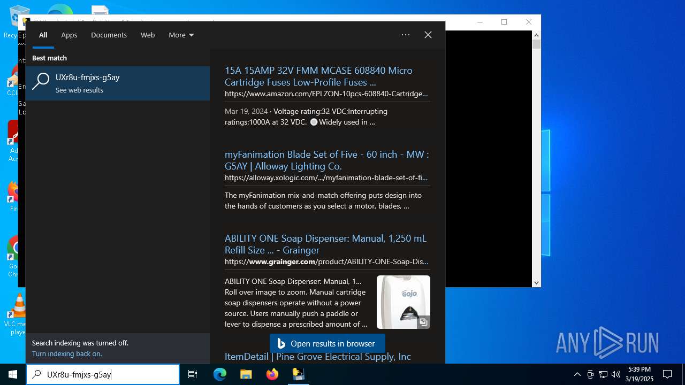
Task: Click Turn indexing back on link
Action: 67,353
